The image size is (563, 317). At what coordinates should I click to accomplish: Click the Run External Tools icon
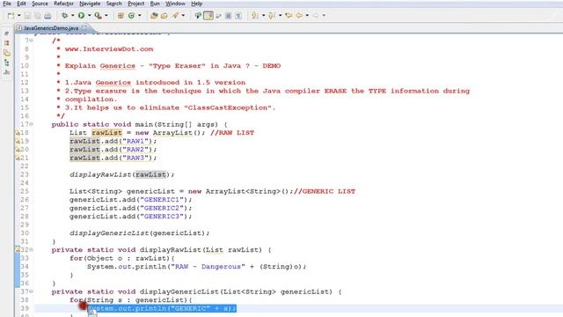pos(98,16)
